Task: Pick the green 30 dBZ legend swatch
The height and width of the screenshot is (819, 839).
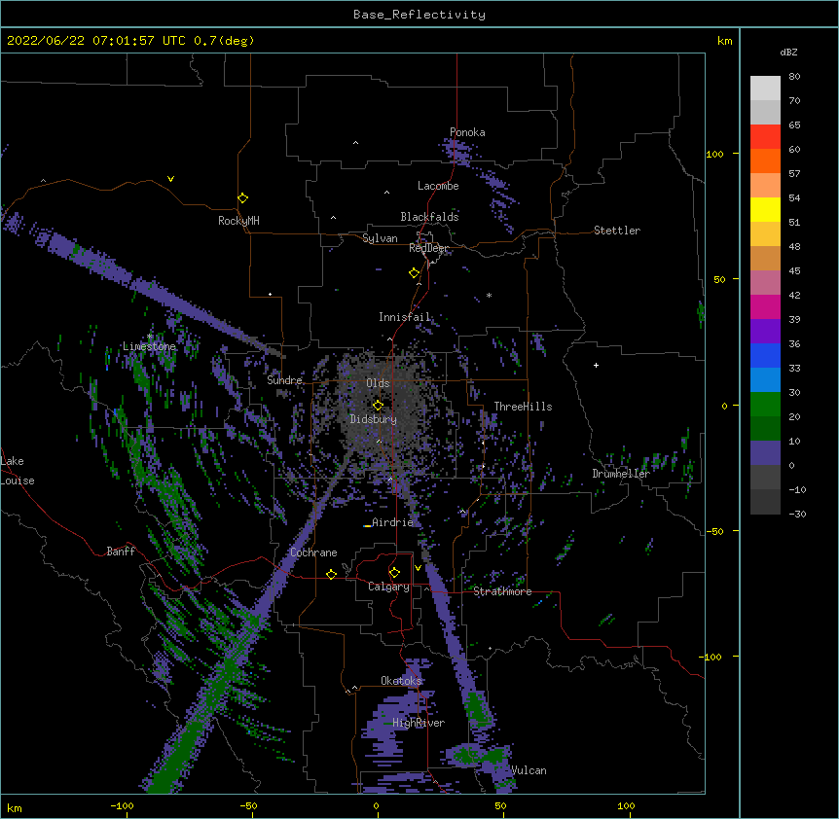Action: click(x=765, y=405)
